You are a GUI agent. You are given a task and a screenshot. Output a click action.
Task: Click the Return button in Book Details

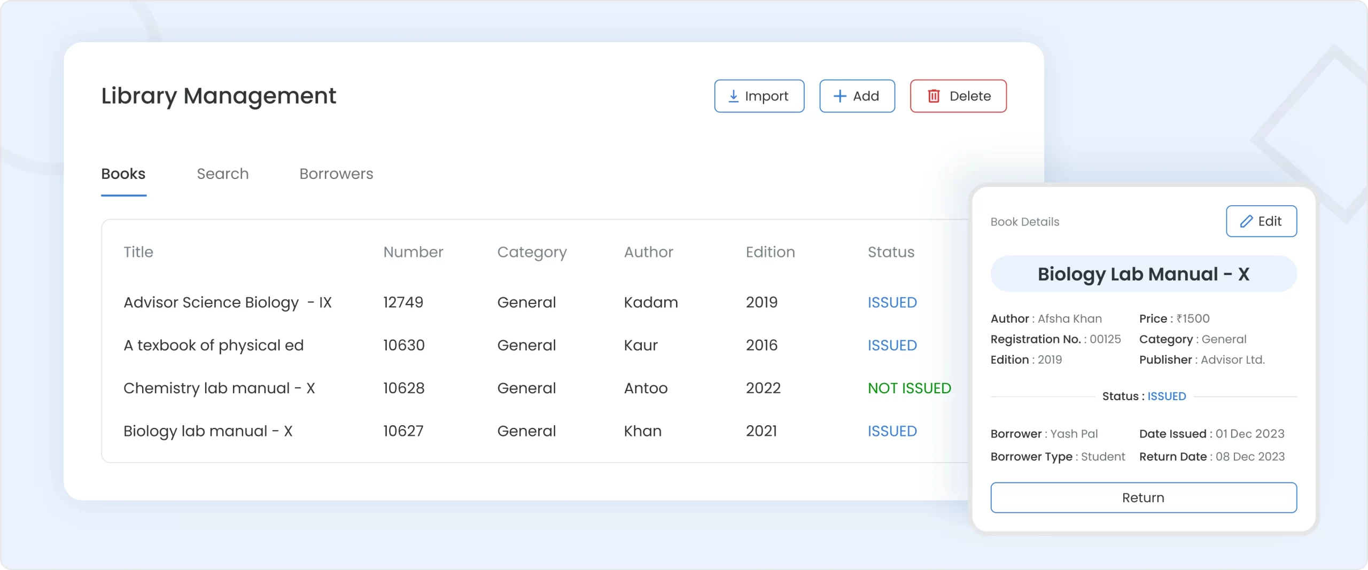[1144, 497]
